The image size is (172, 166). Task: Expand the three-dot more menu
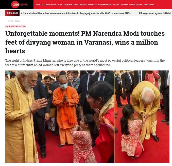[157, 5]
